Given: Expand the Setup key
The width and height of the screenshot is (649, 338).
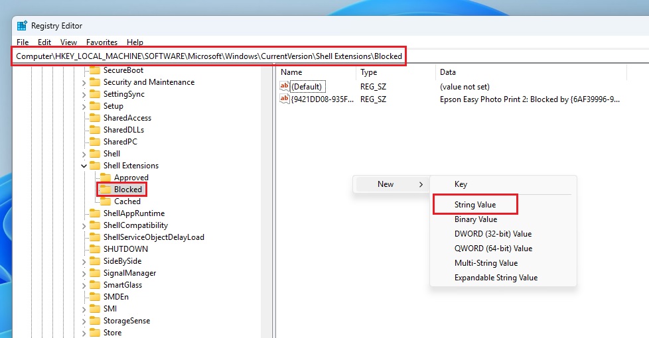Looking at the screenshot, I should point(84,107).
